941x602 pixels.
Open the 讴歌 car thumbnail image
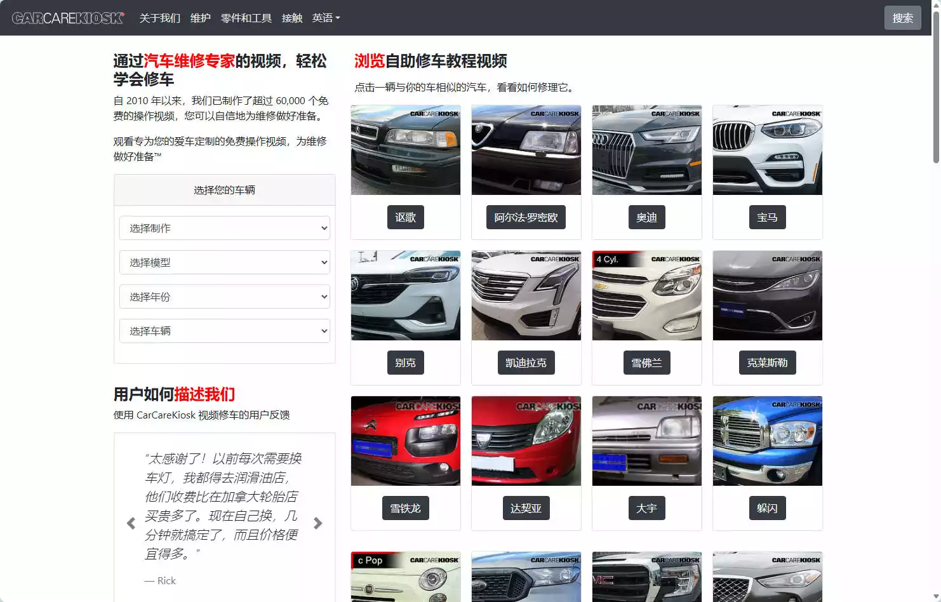coord(406,150)
